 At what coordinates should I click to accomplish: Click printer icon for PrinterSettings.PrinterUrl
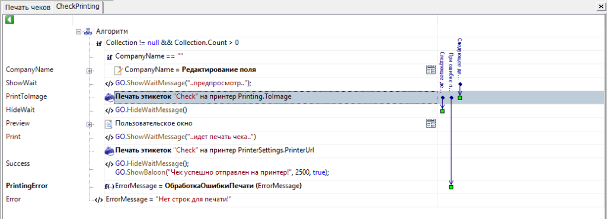[110, 150]
